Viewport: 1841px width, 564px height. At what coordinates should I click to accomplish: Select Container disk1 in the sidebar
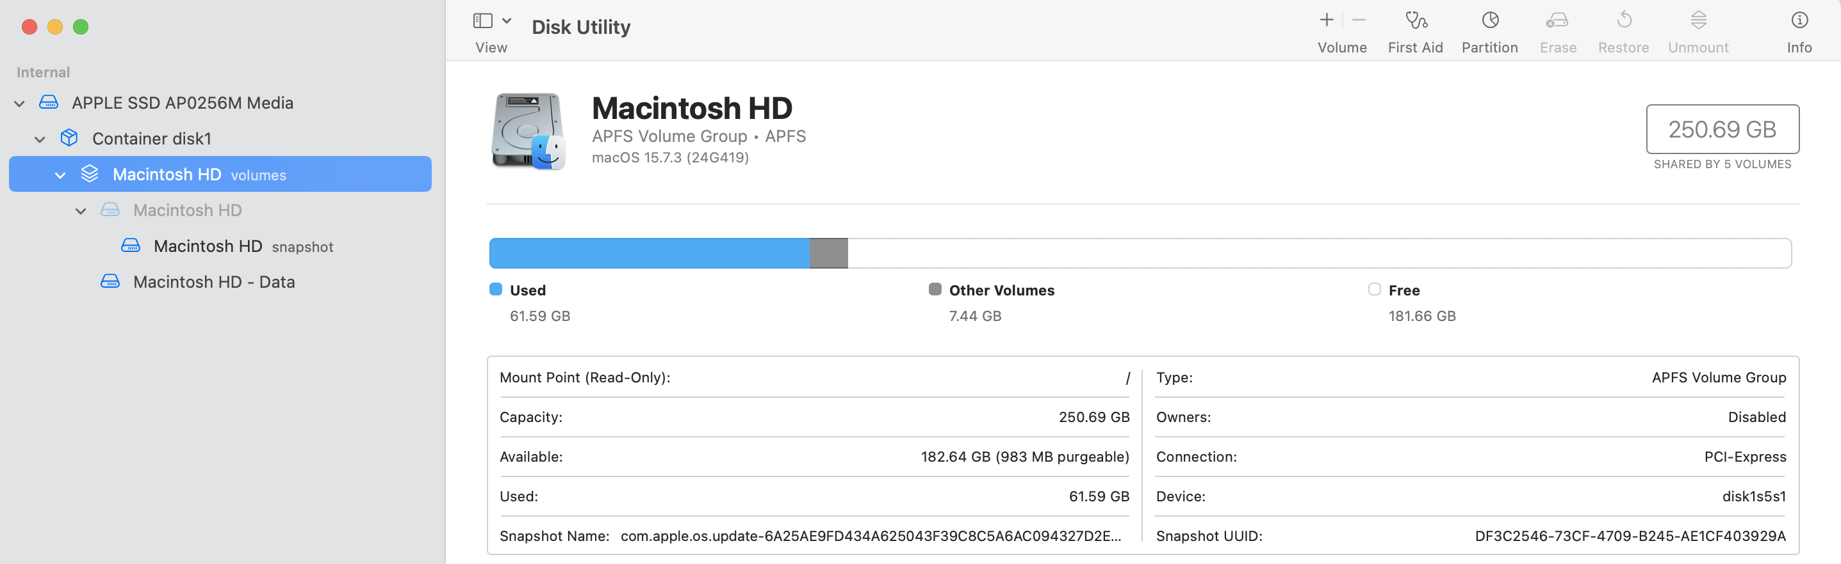pos(152,139)
